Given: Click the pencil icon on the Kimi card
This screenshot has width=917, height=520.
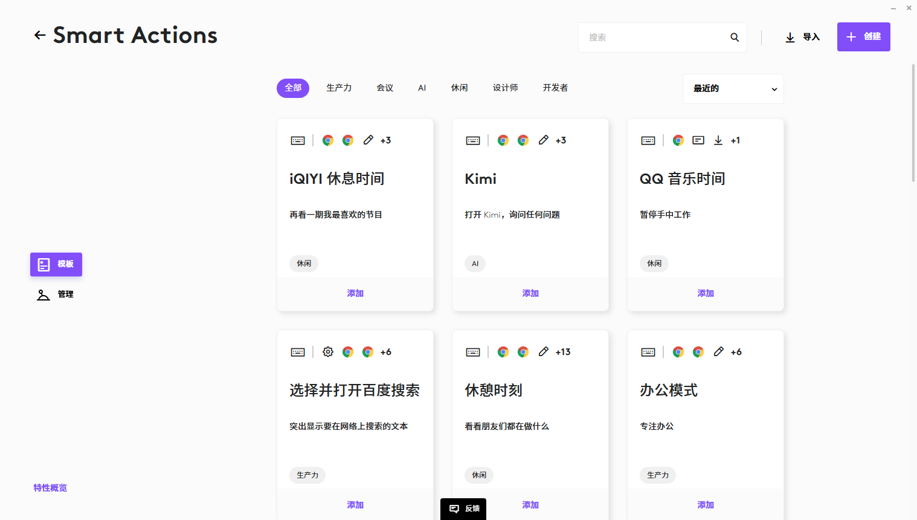Looking at the screenshot, I should (544, 140).
